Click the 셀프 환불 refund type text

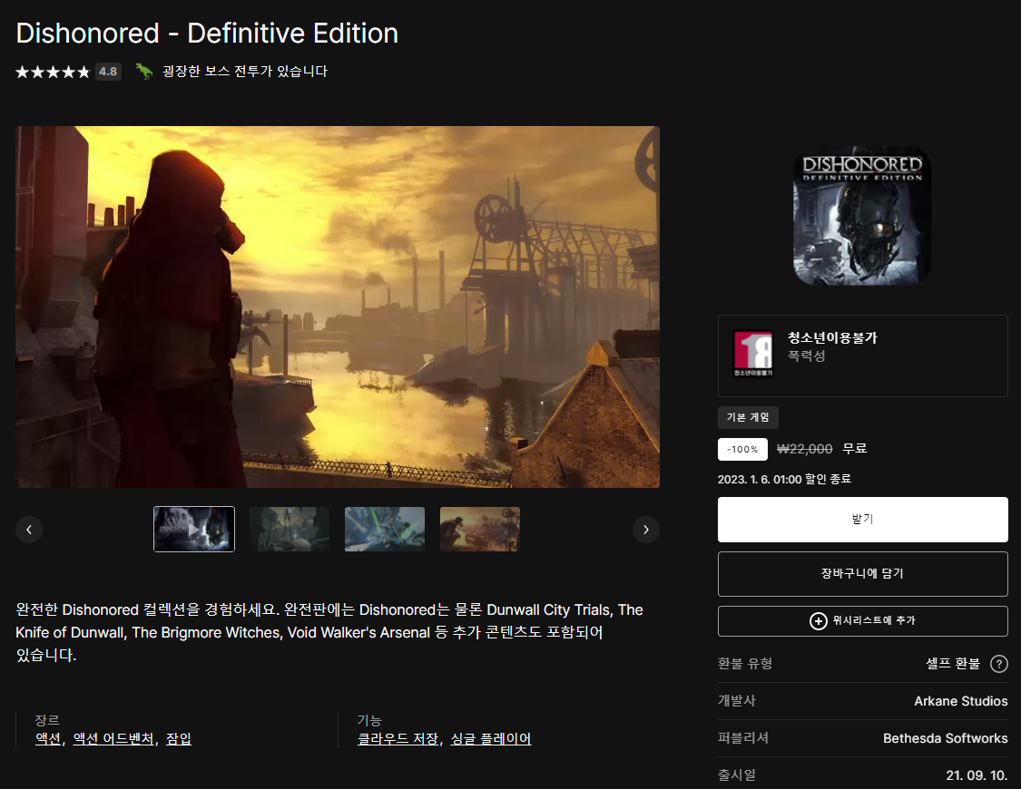point(953,664)
